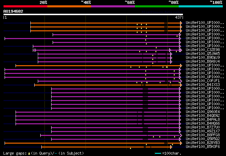Click the orange ~40% identity legend segment
Screen dimensions: 226x156
69,6
